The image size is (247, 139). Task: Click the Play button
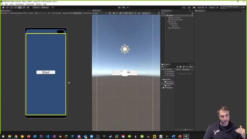tap(119, 7)
